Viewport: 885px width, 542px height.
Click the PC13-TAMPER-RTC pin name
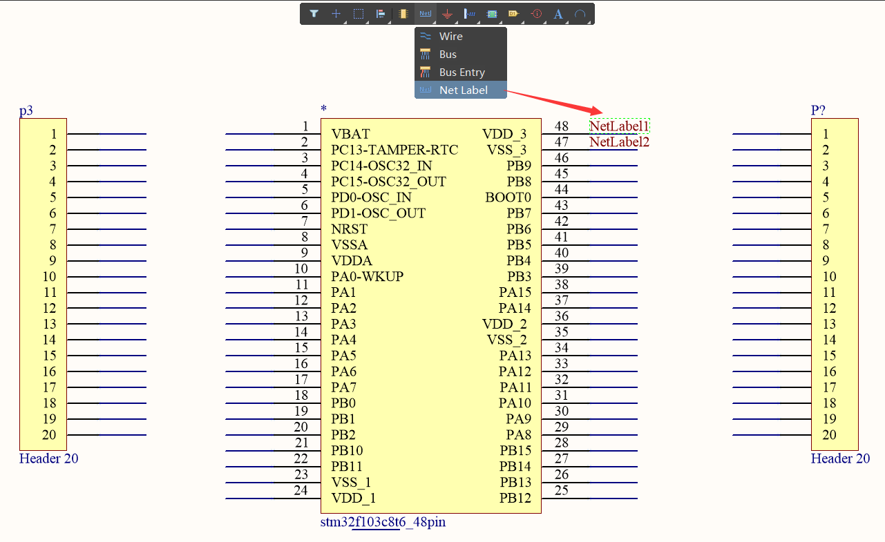coord(394,150)
